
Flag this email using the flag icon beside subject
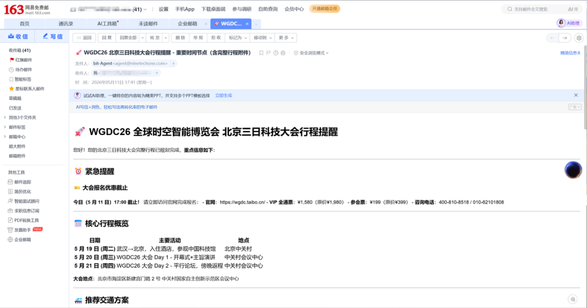pos(268,53)
